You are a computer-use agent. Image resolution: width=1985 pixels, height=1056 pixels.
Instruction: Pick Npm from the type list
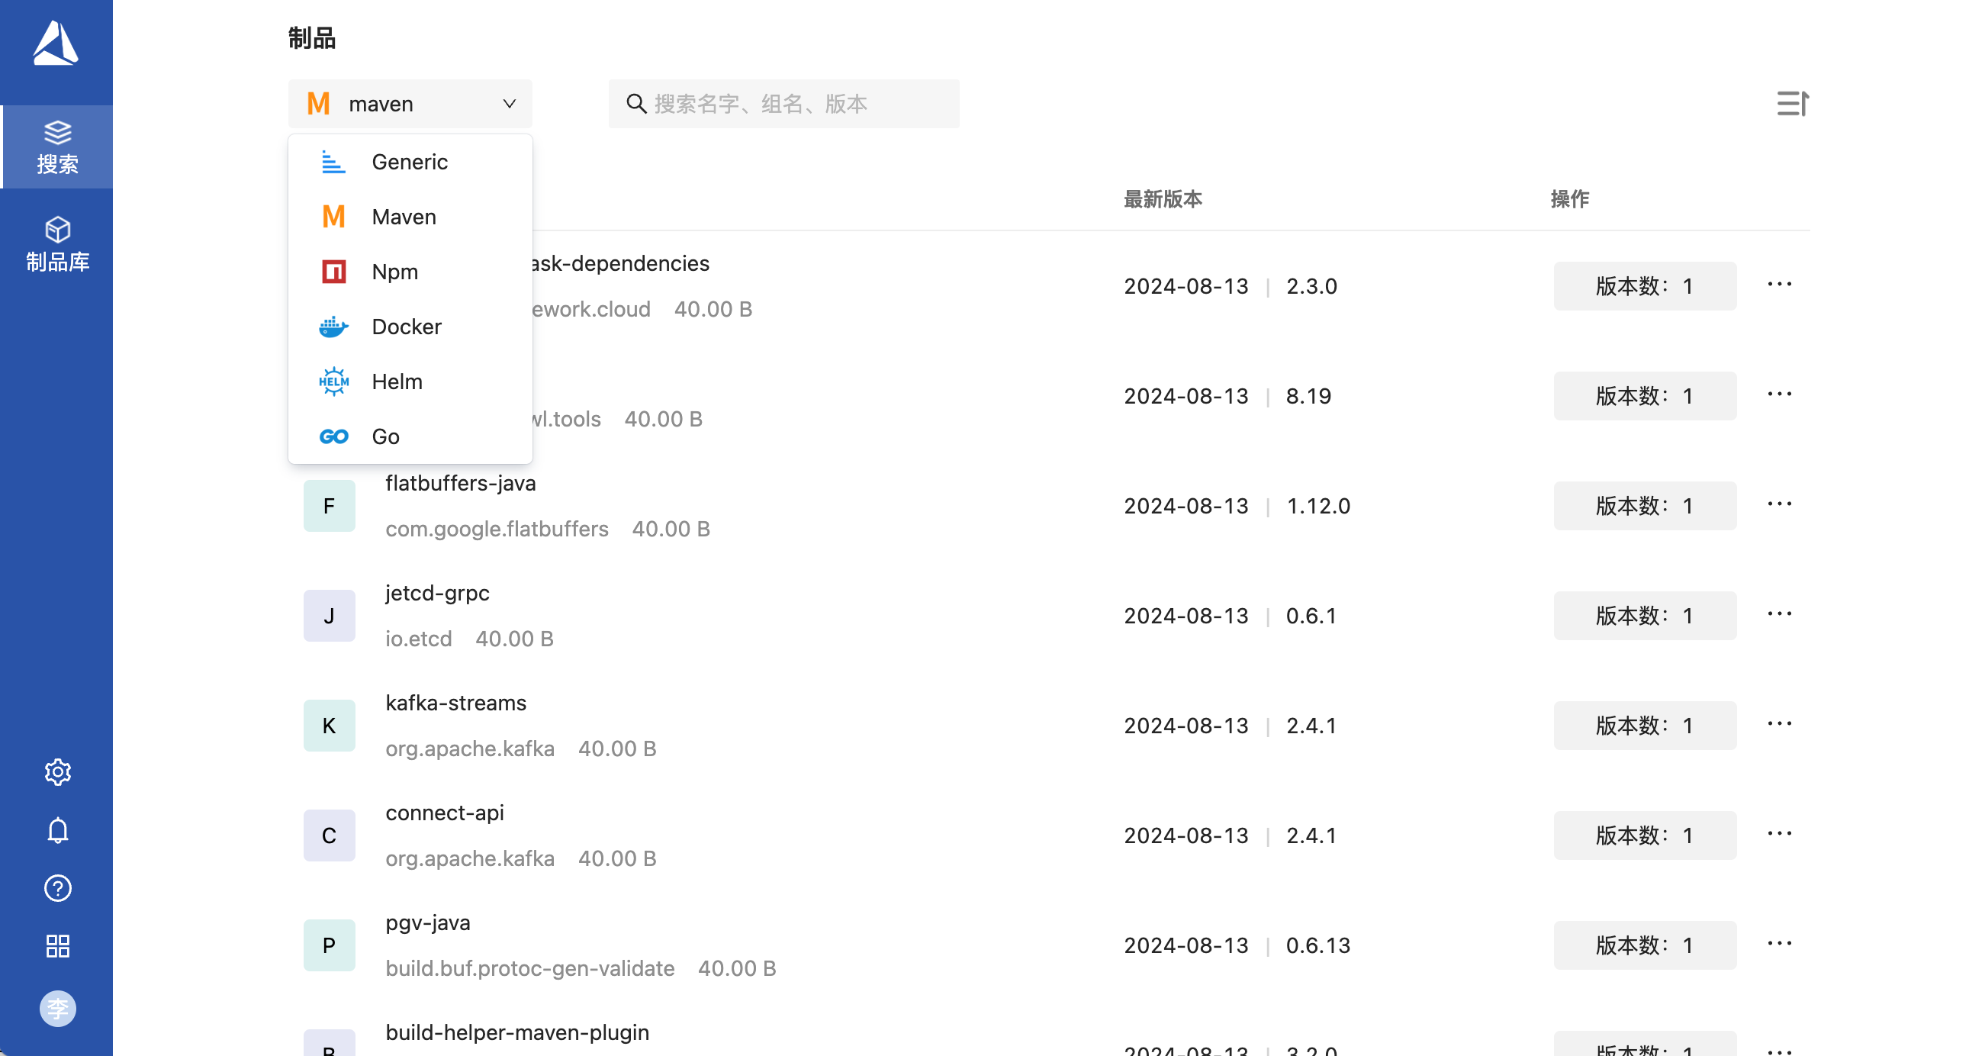point(394,272)
